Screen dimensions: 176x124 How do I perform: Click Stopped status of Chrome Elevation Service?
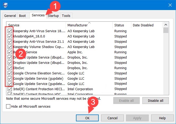tap(120, 73)
